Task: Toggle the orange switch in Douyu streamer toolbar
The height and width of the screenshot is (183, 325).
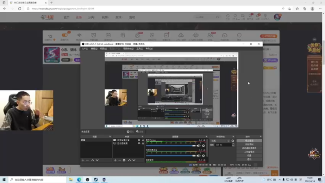Action: [x=65, y=35]
